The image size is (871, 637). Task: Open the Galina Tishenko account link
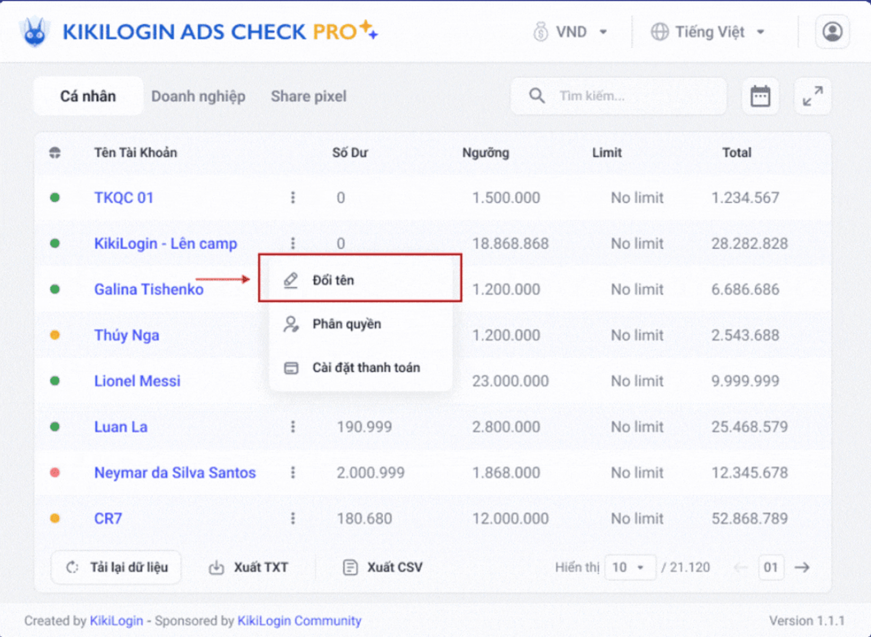click(x=149, y=289)
